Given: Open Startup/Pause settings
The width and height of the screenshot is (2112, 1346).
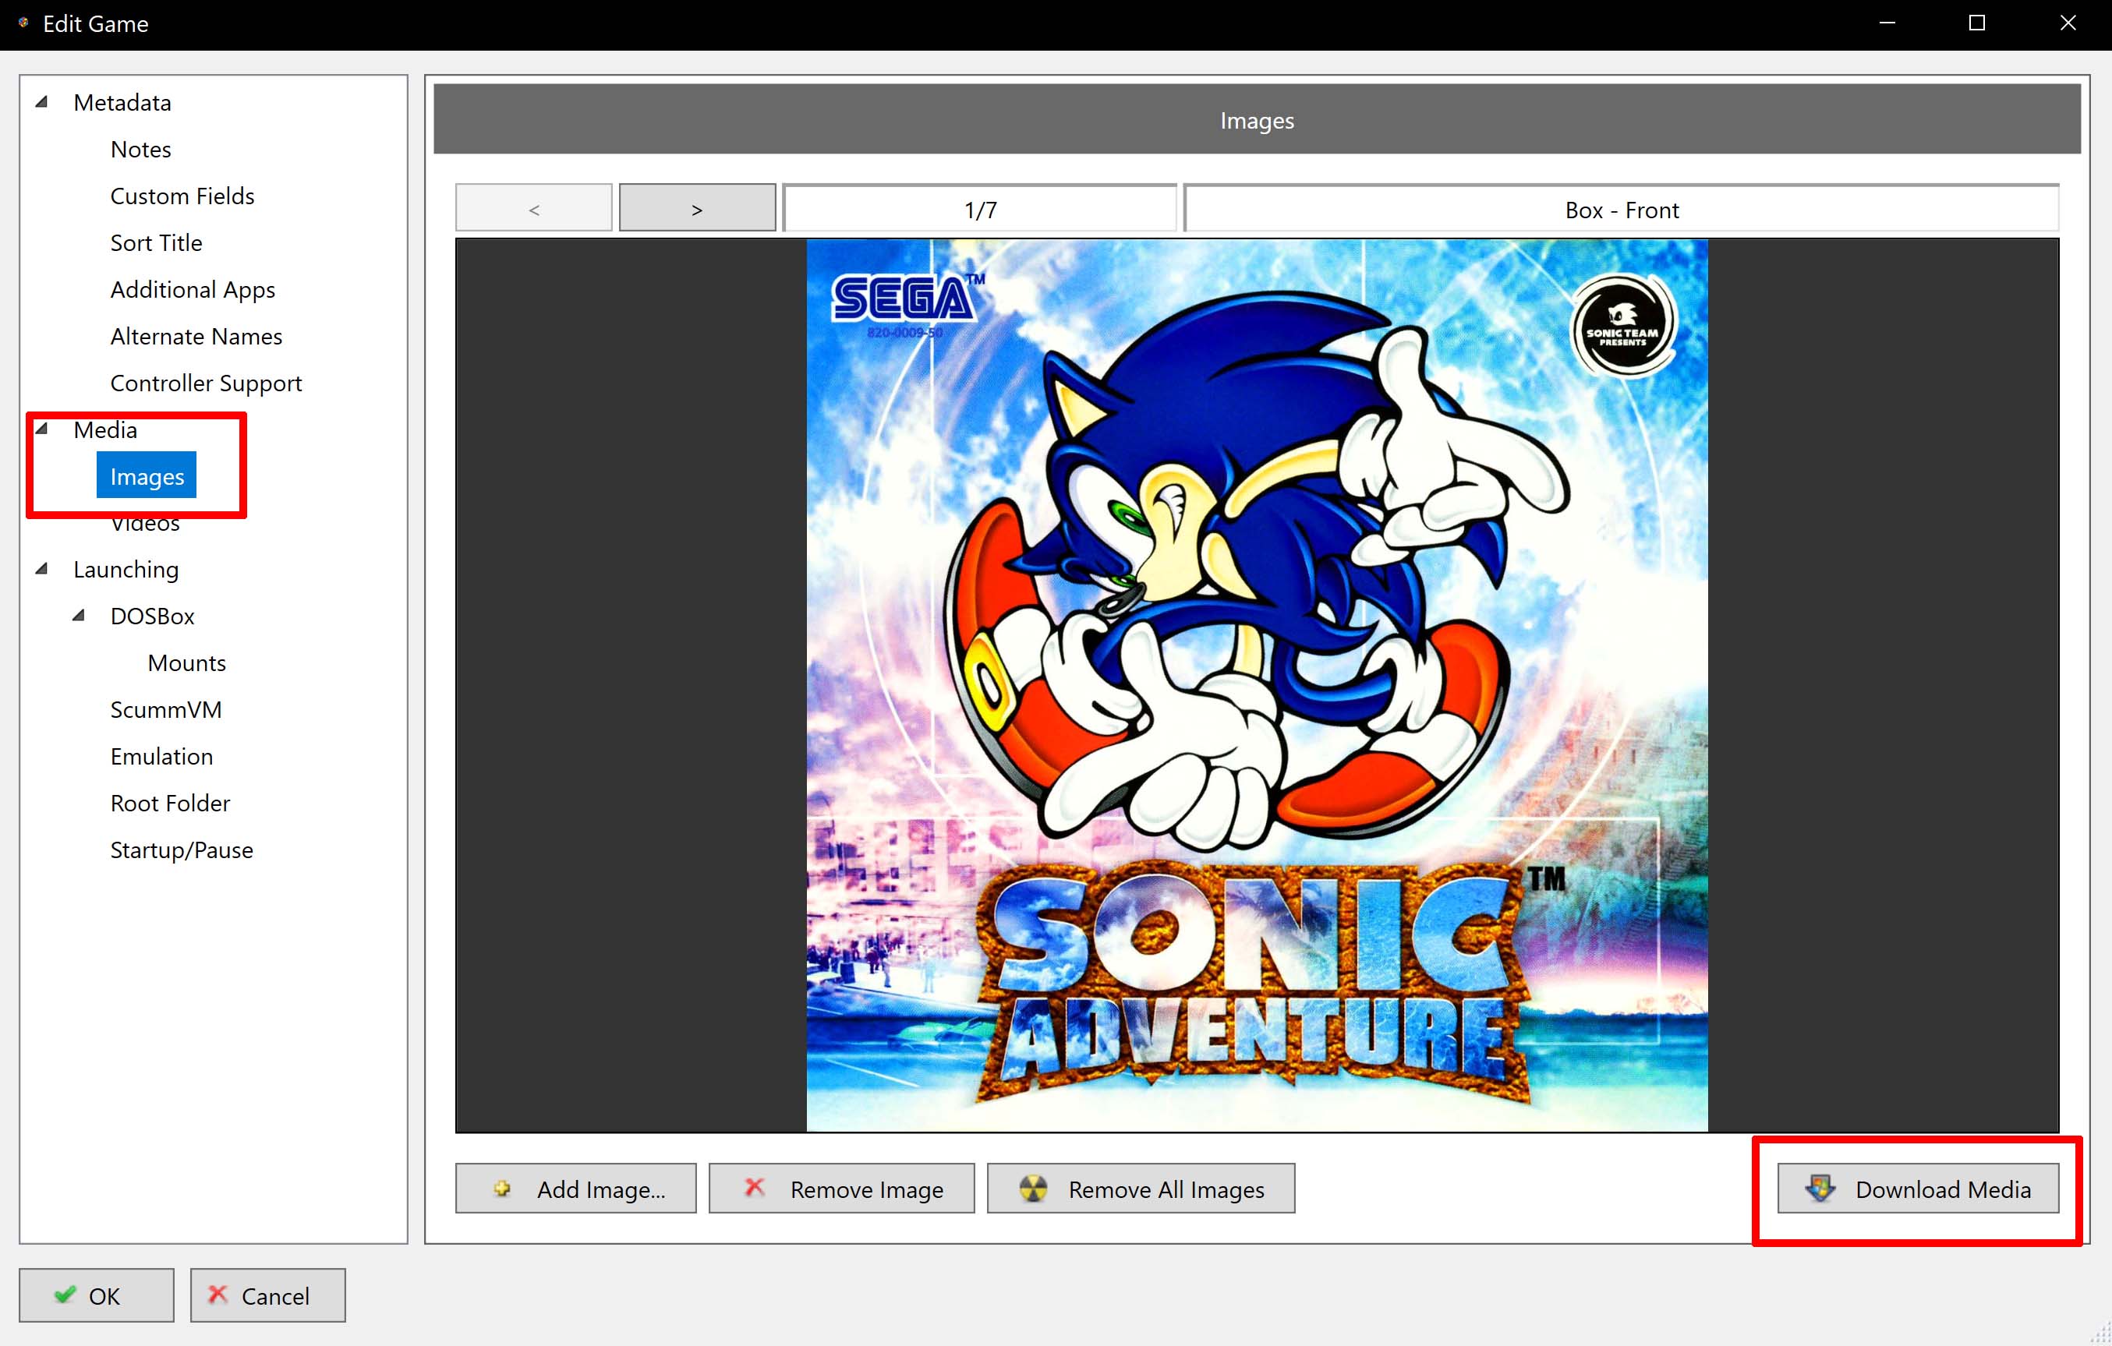Looking at the screenshot, I should point(182,850).
